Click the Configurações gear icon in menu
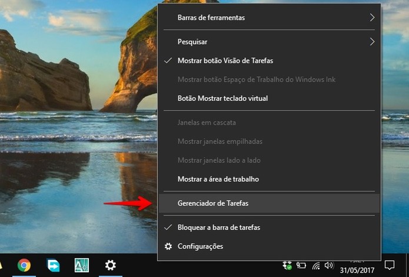This screenshot has height=277, width=409. tap(168, 246)
